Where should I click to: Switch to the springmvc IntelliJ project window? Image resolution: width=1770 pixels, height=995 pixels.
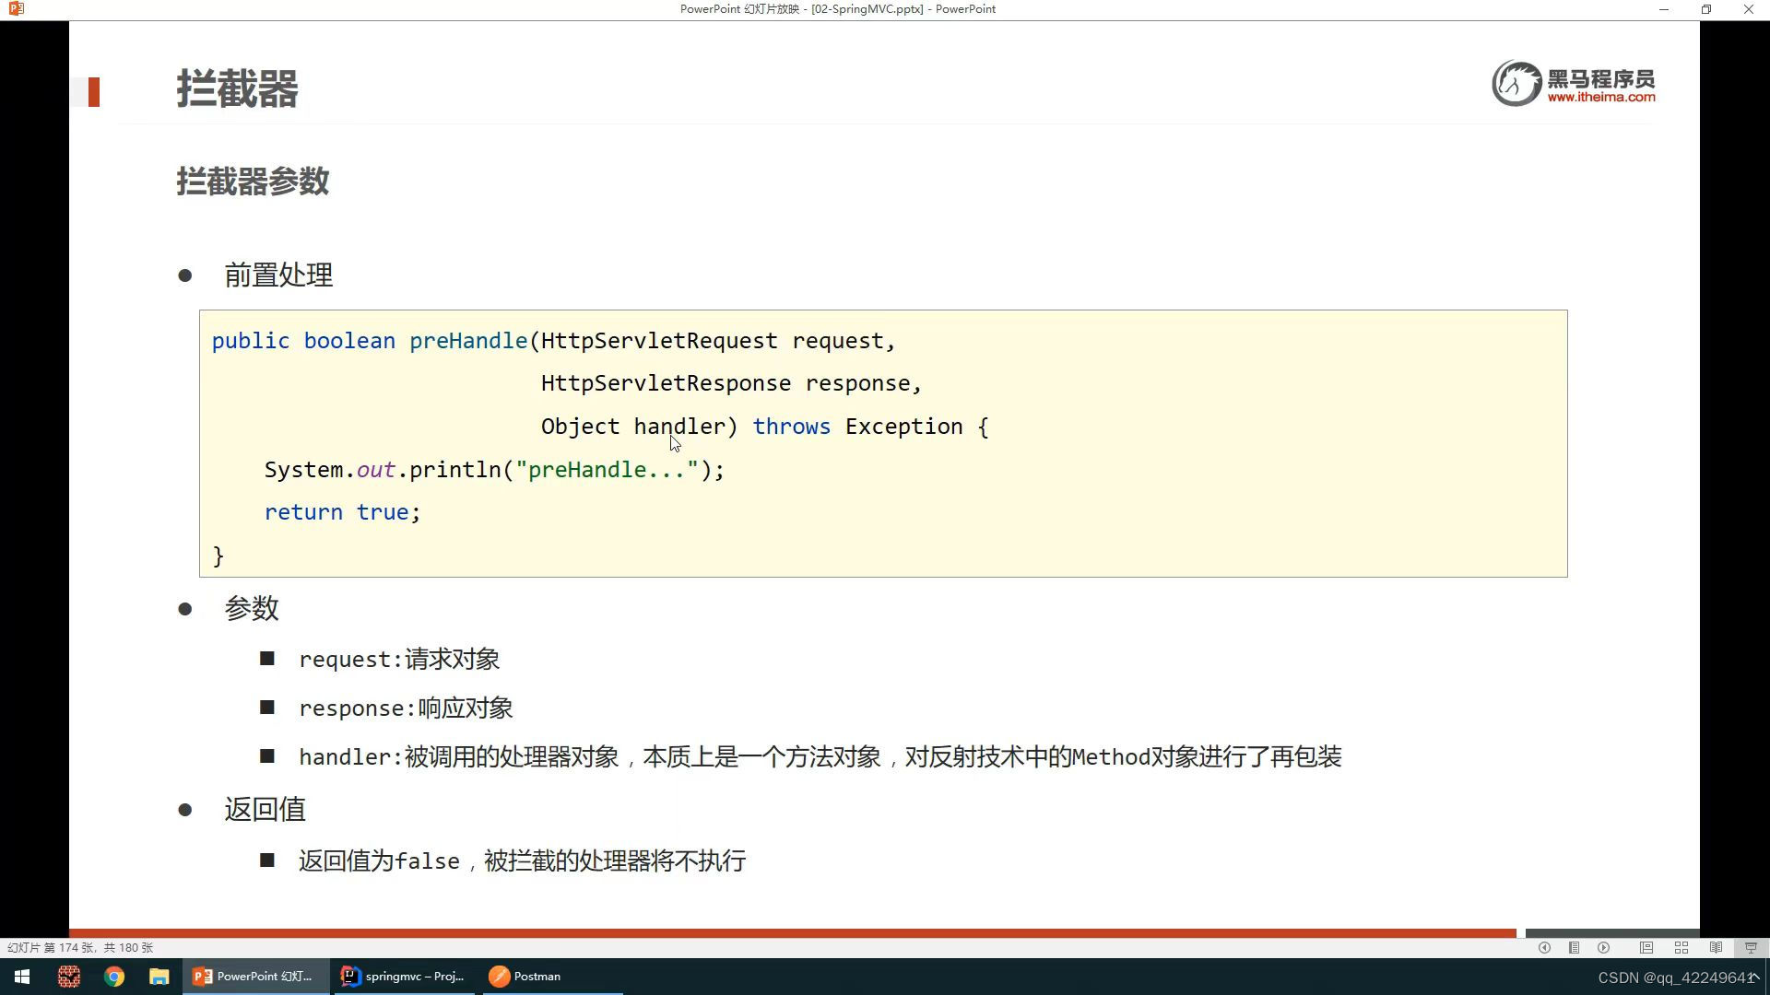click(x=404, y=977)
